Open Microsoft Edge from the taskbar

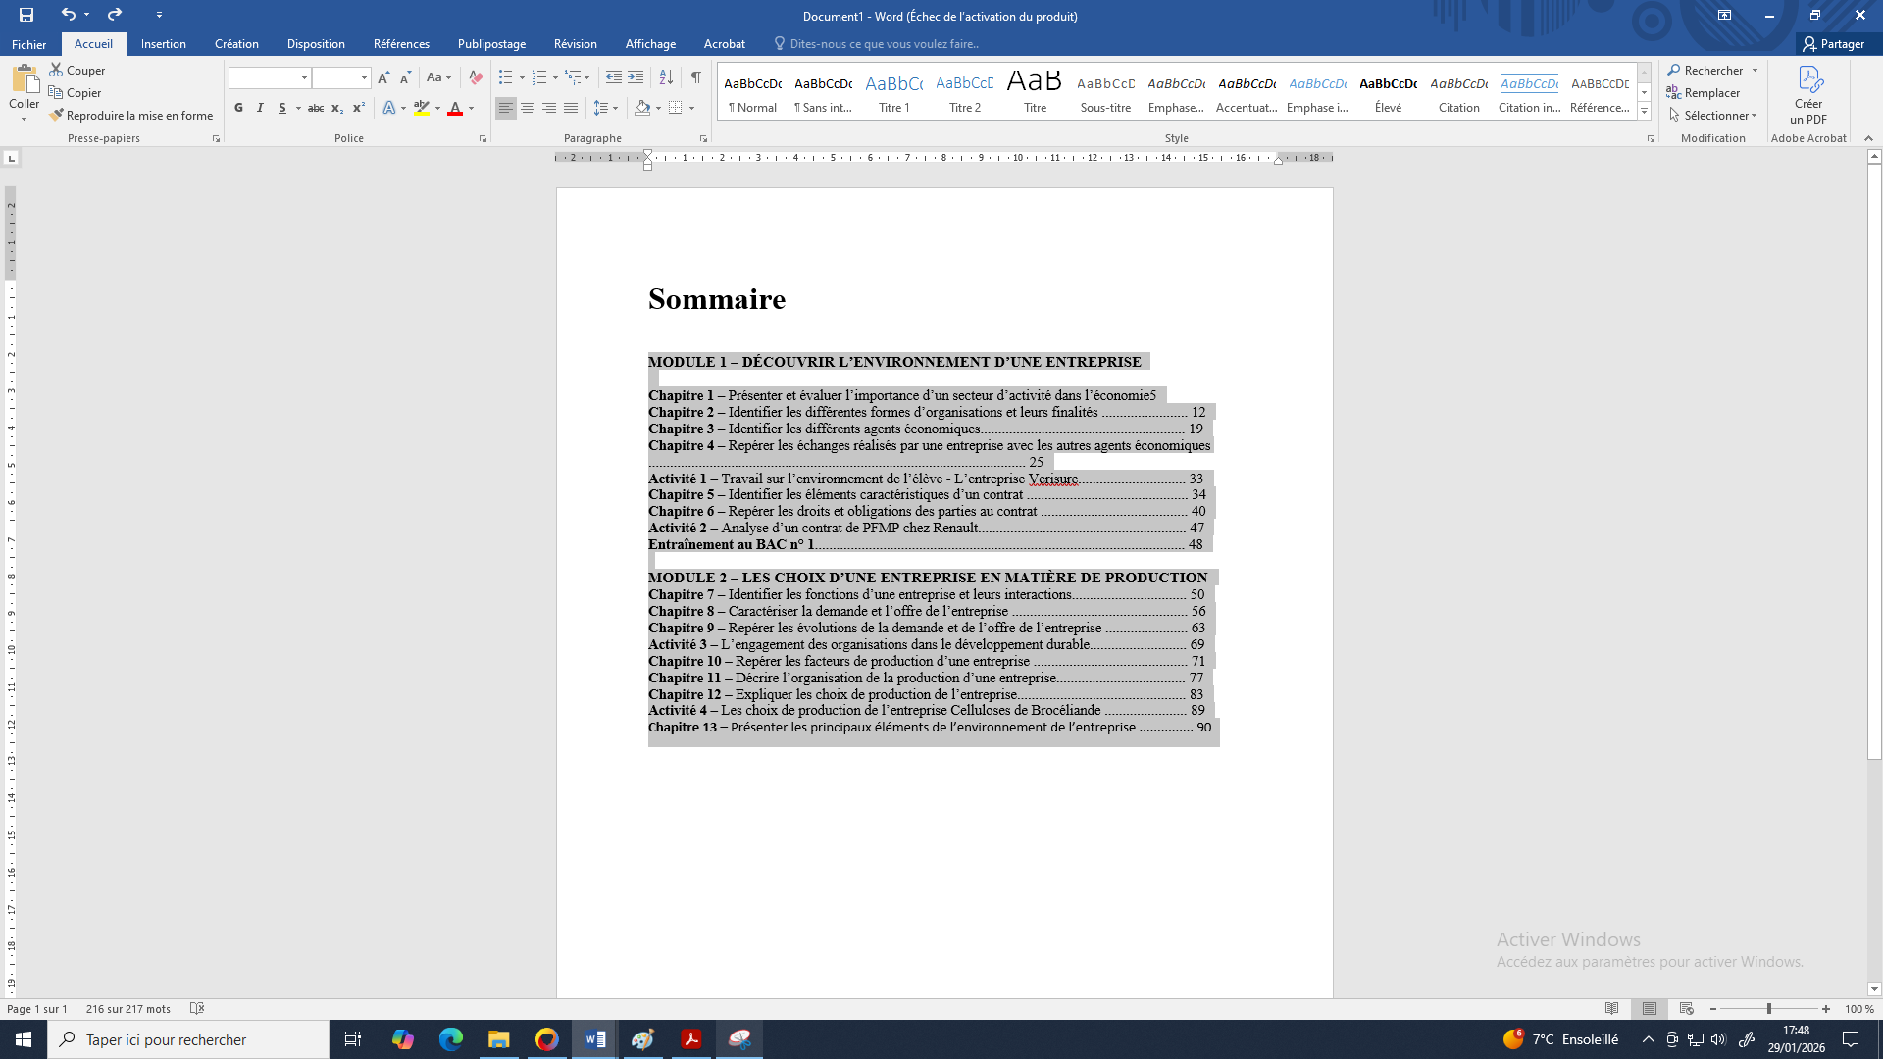450,1039
